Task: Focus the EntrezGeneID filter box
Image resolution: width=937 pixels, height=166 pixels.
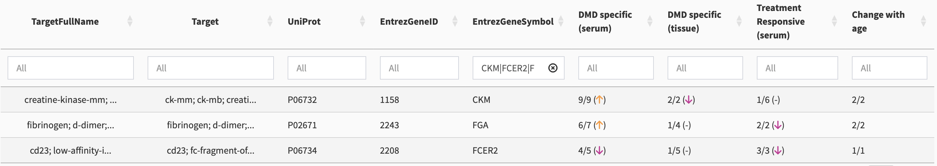Action: (419, 68)
